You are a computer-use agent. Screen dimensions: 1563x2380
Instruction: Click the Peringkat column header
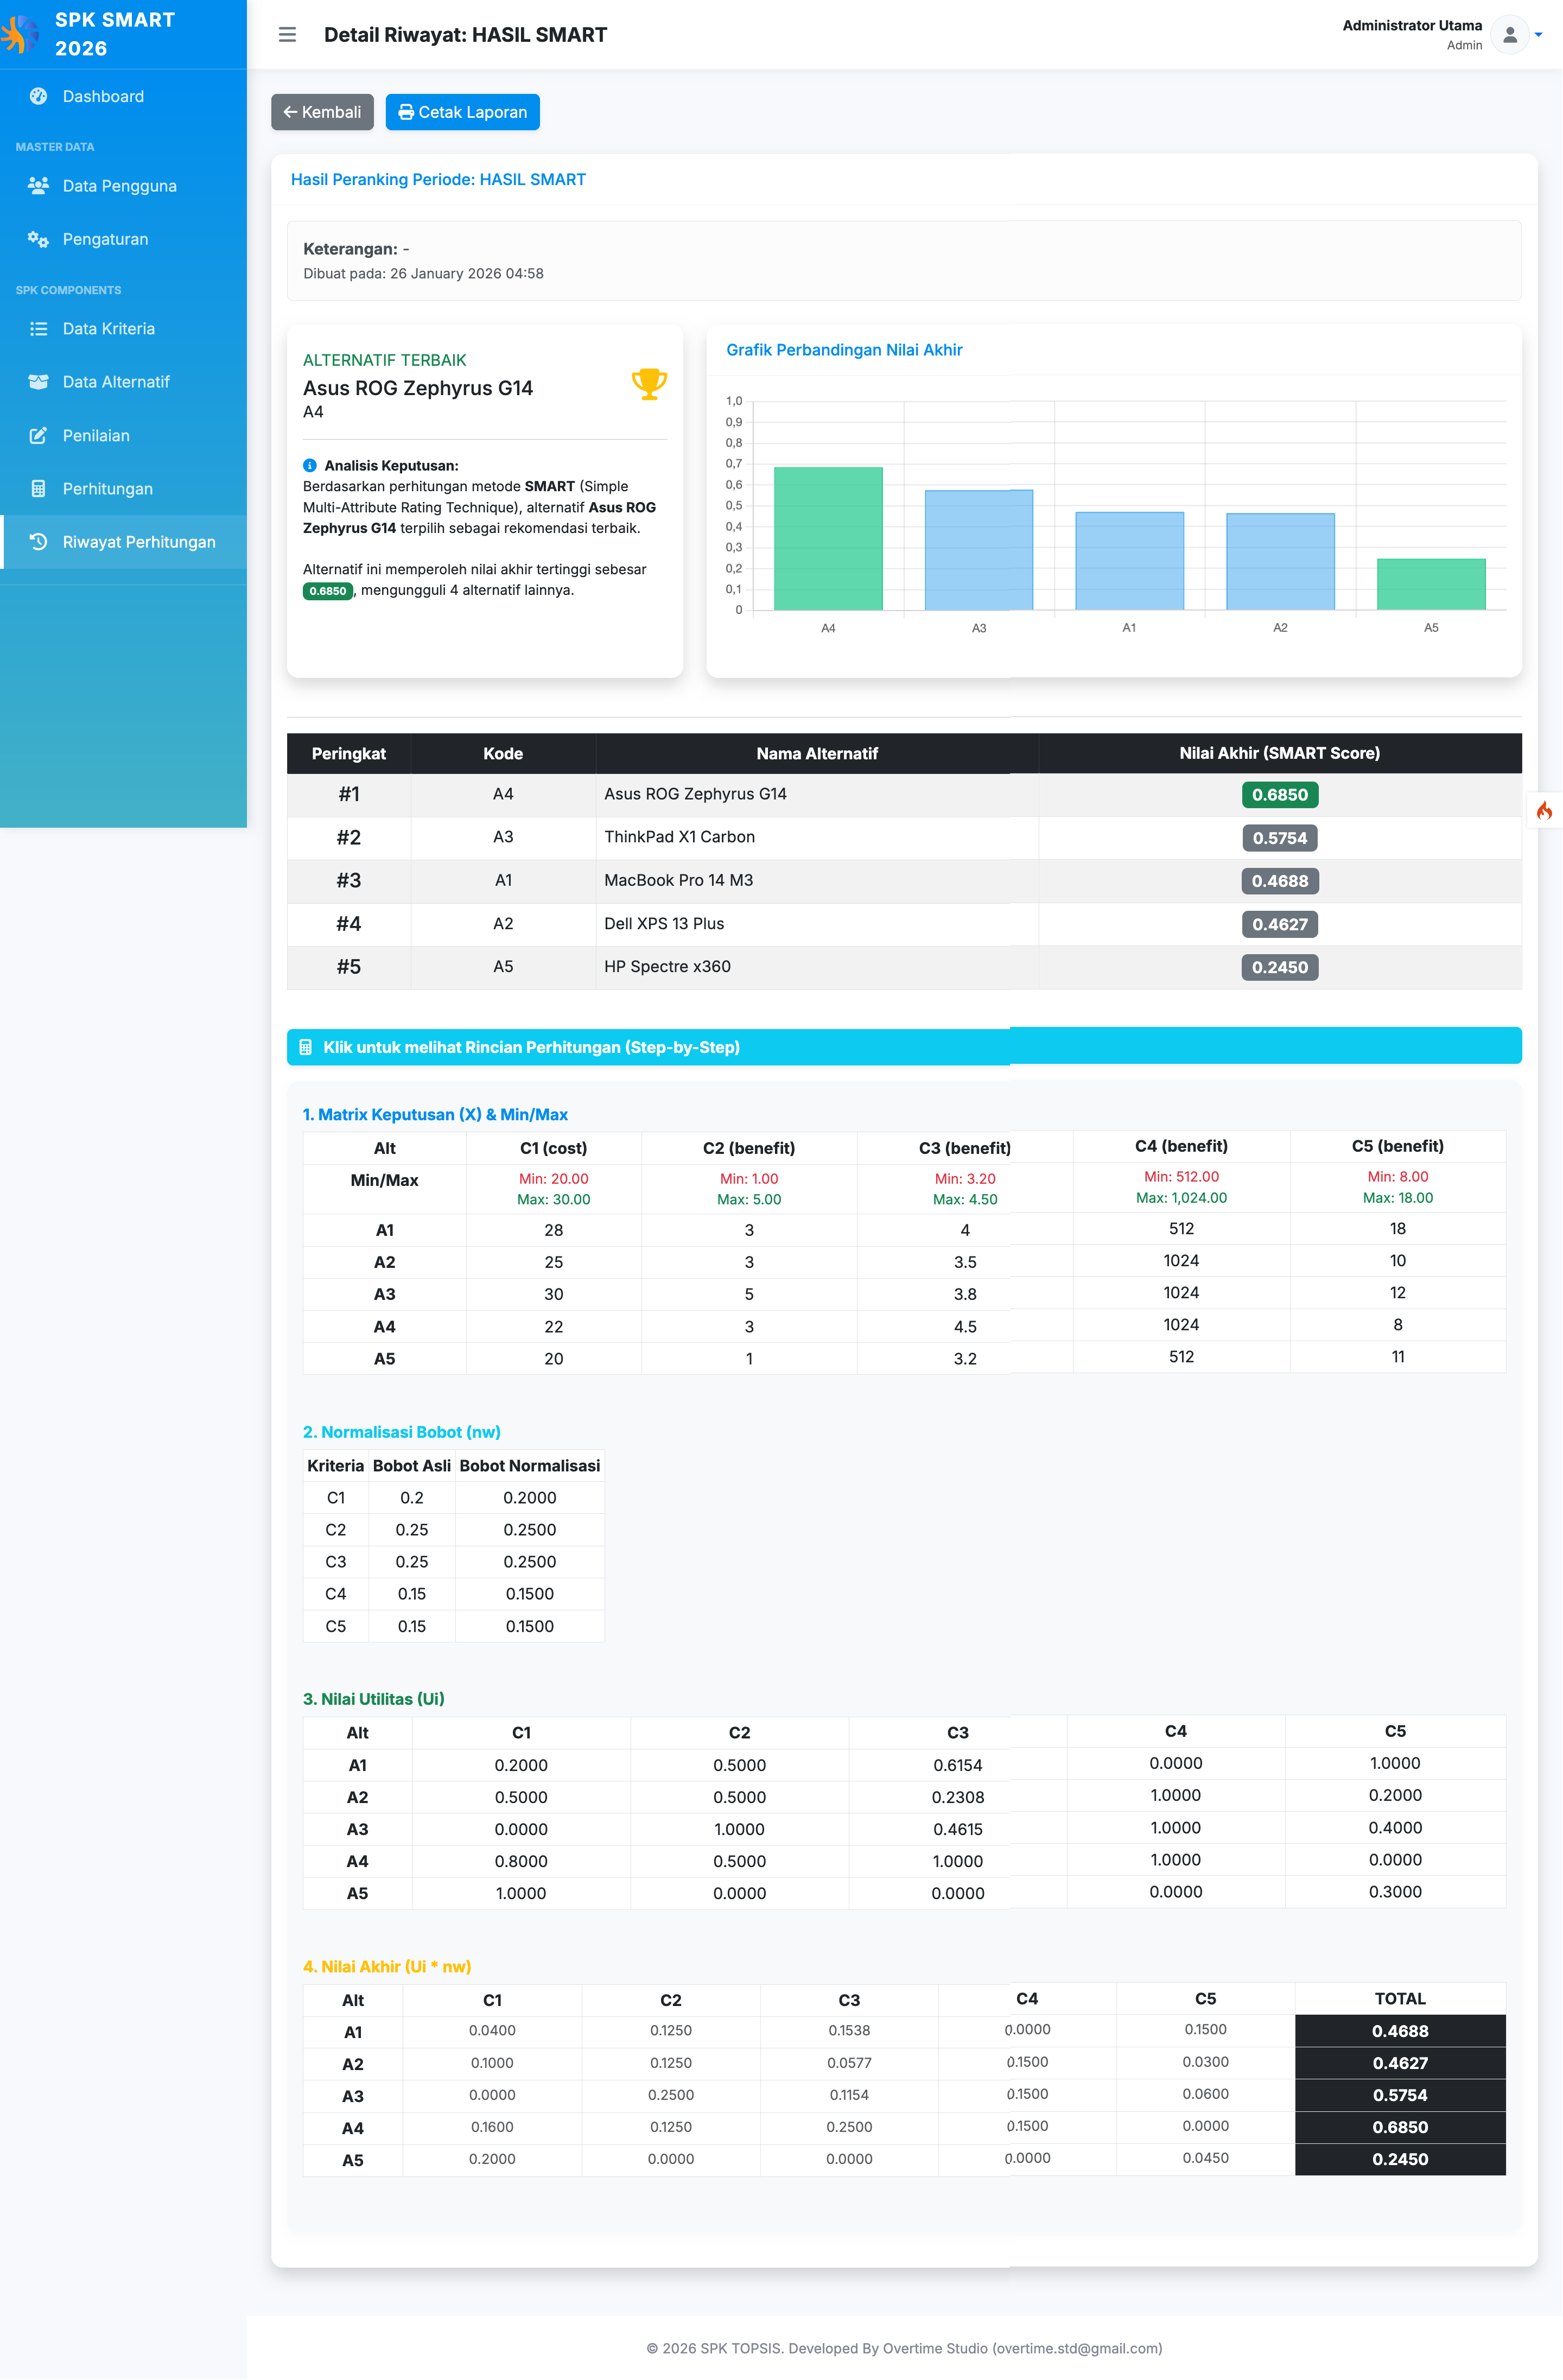click(348, 753)
